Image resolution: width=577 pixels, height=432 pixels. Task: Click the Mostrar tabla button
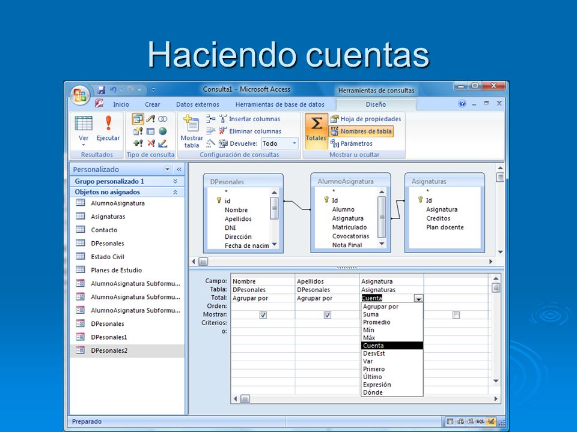pos(191,131)
